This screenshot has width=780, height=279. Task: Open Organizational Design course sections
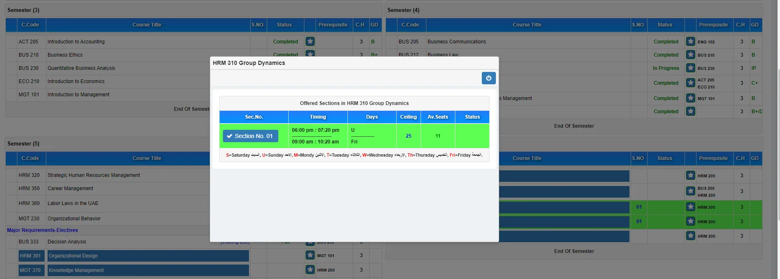click(148, 256)
